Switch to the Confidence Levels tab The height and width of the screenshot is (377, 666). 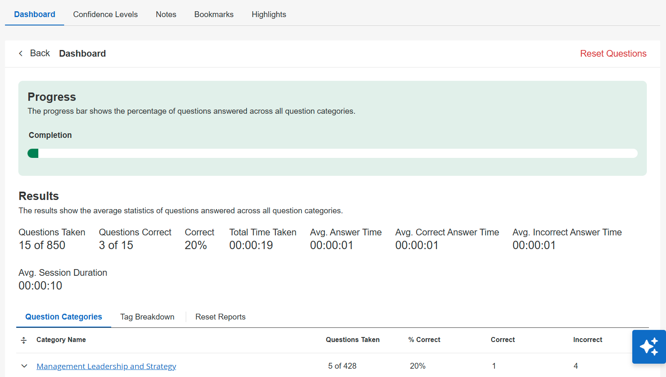105,15
